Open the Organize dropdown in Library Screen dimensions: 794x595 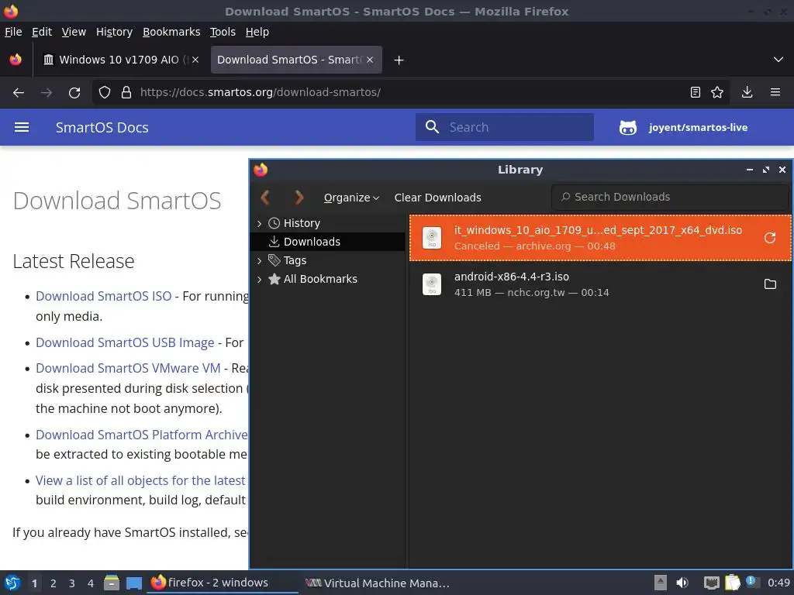(351, 198)
